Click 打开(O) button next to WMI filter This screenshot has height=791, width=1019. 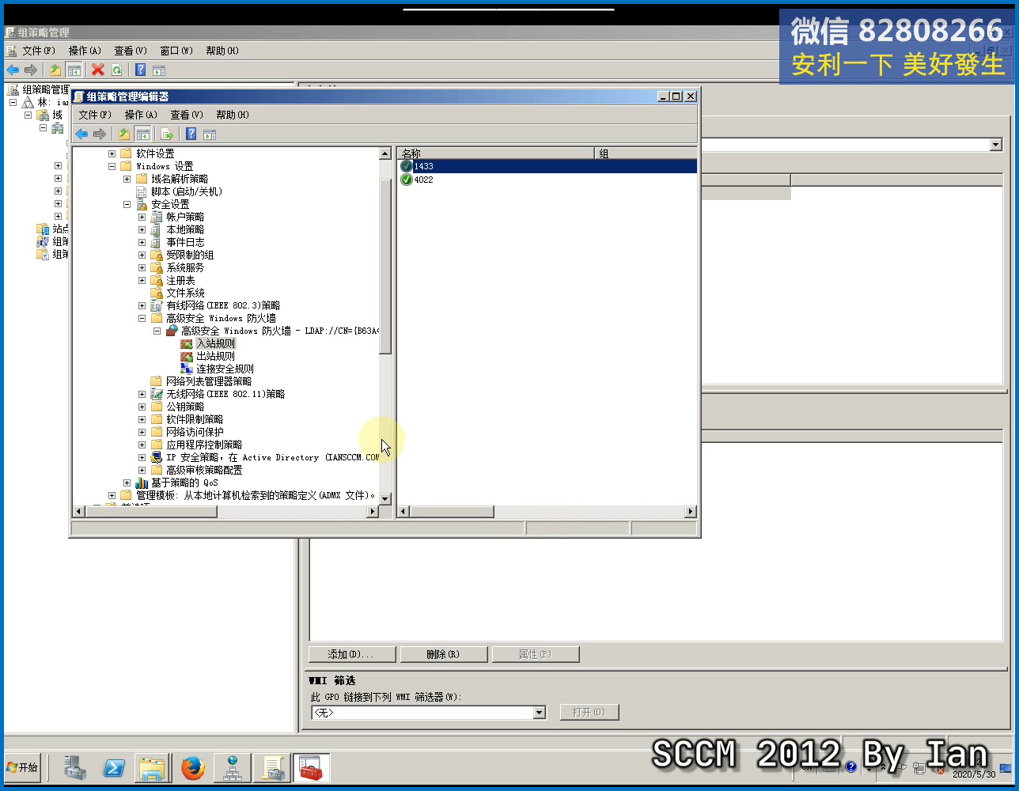589,712
